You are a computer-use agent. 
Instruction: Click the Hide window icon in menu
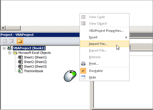coord(83,77)
